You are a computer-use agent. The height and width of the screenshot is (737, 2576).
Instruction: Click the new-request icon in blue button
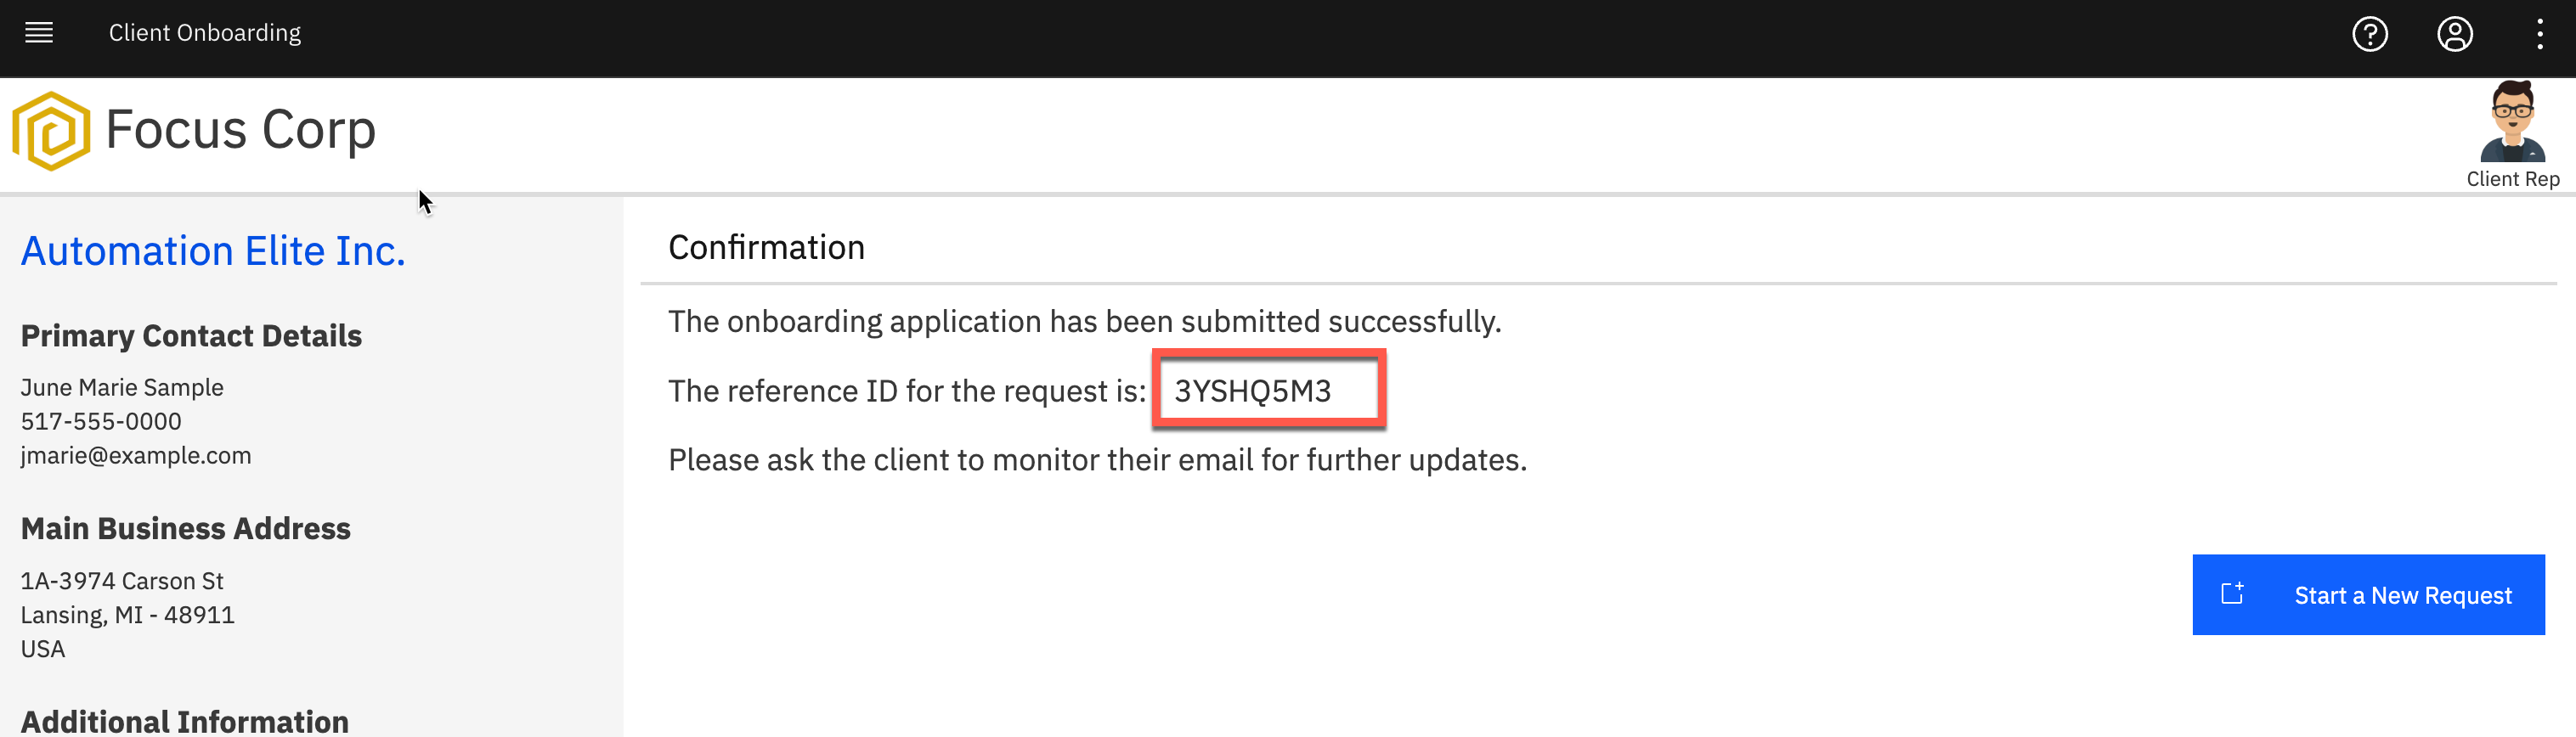pyautogui.click(x=2232, y=593)
